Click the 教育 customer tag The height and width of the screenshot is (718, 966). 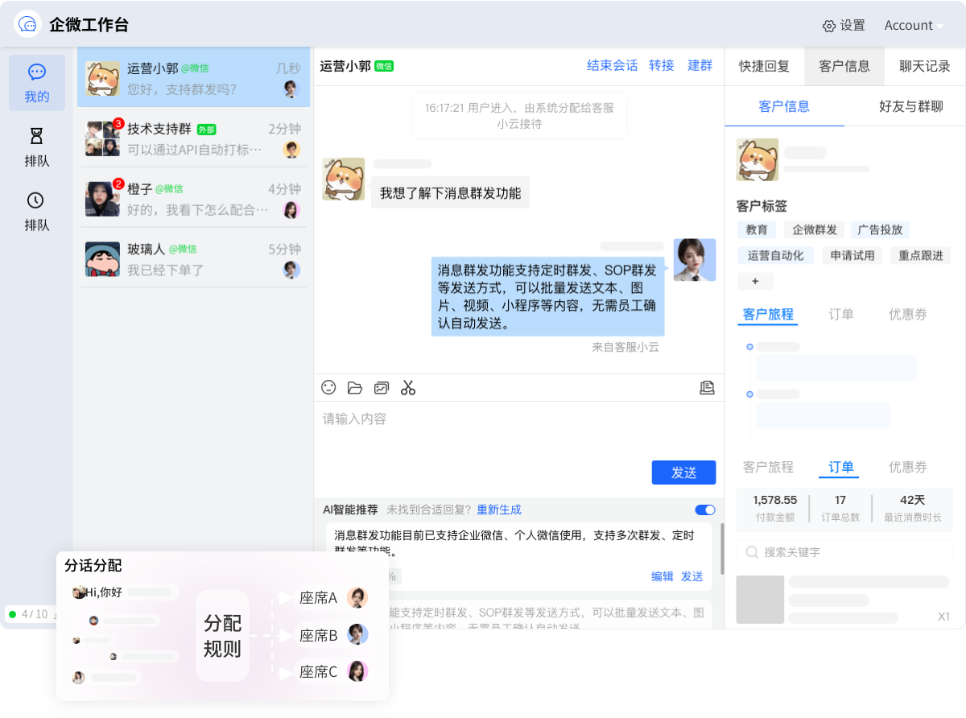tap(757, 229)
